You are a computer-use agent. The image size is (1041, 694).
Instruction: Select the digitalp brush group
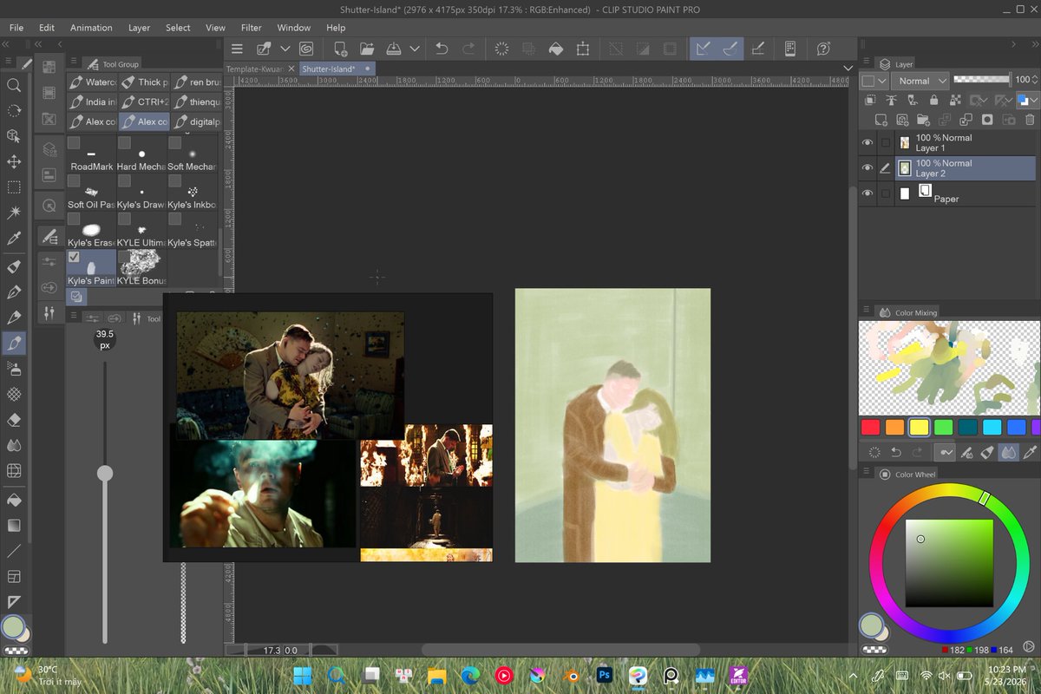click(195, 122)
